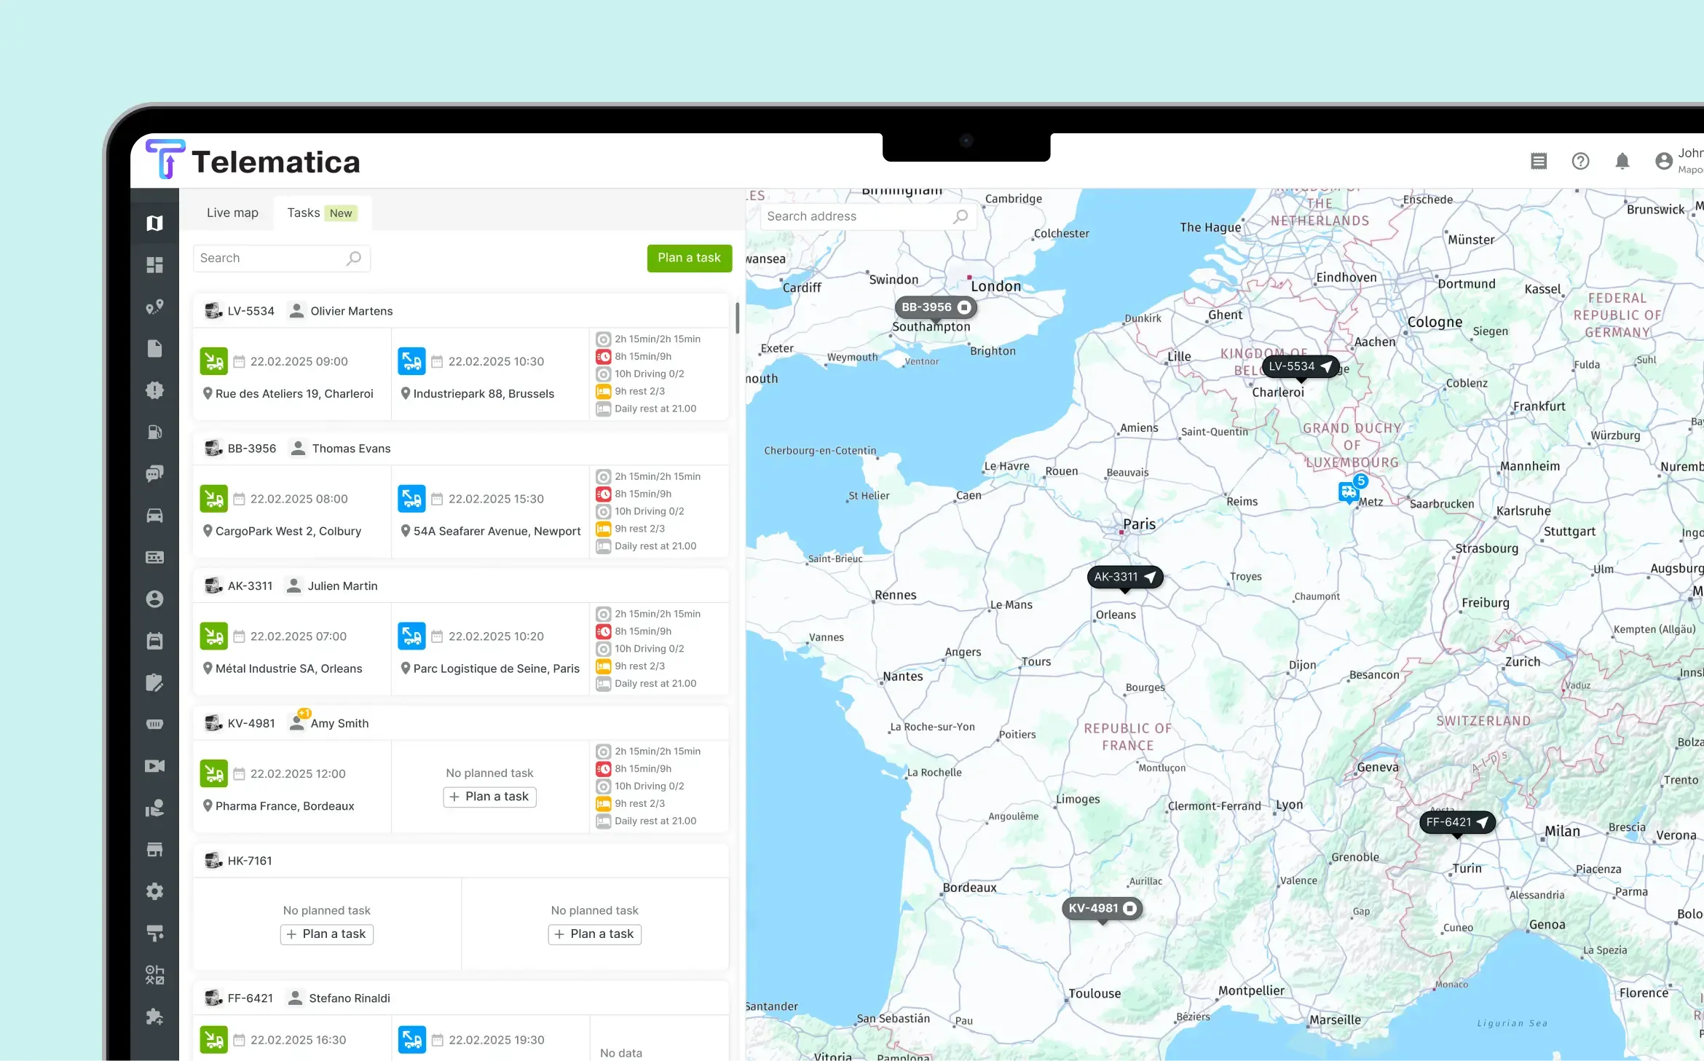Image resolution: width=1704 pixels, height=1061 pixels.
Task: Open the dashboard grid icon in sidebar
Action: 154,265
